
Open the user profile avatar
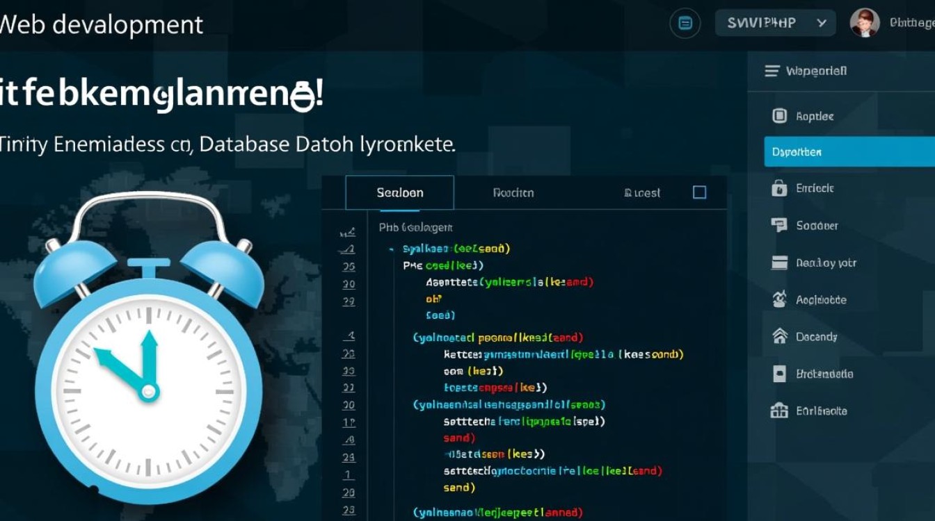(x=865, y=23)
